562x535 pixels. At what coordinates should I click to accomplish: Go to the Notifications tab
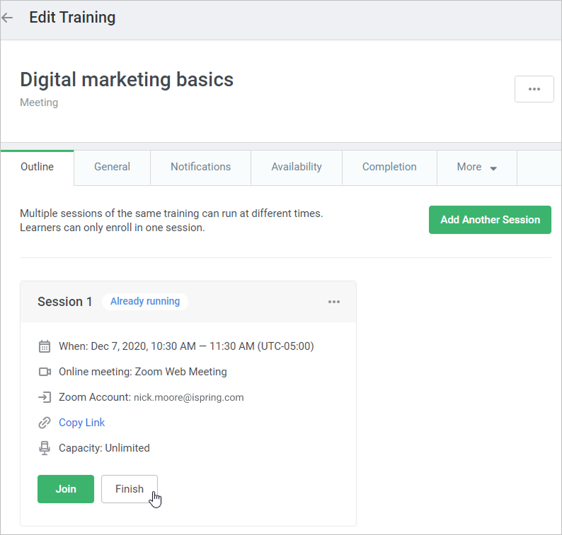click(x=200, y=167)
